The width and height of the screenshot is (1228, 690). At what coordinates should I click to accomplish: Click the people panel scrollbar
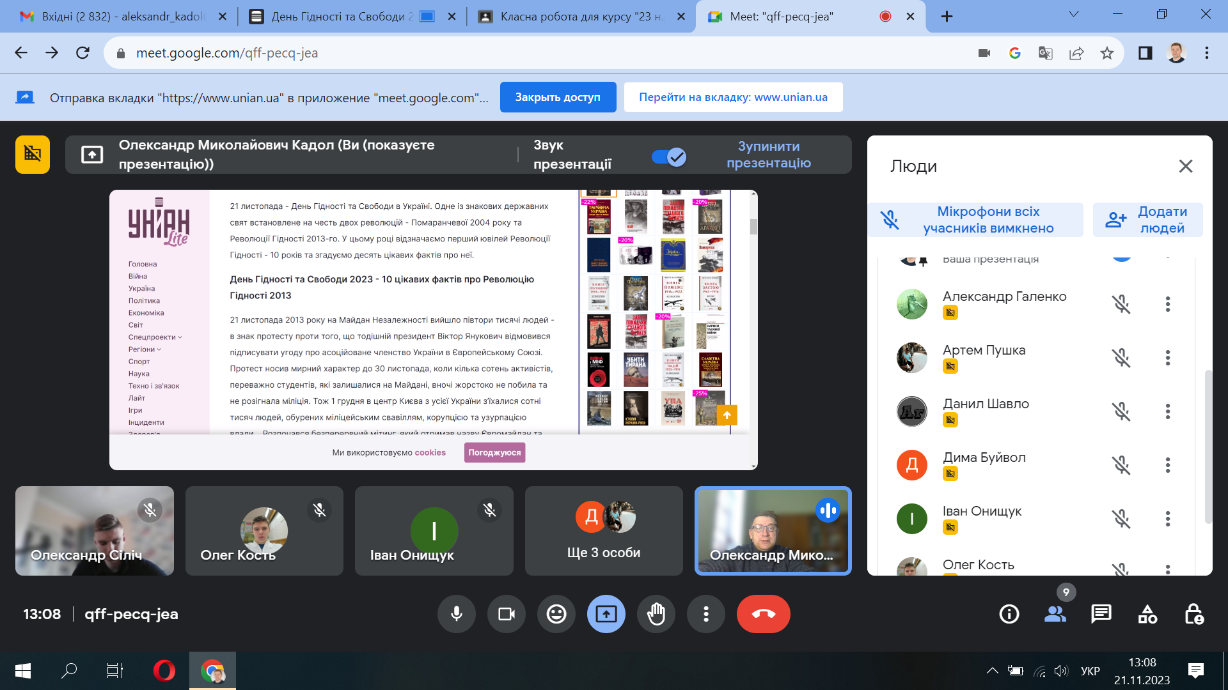pyautogui.click(x=1208, y=446)
